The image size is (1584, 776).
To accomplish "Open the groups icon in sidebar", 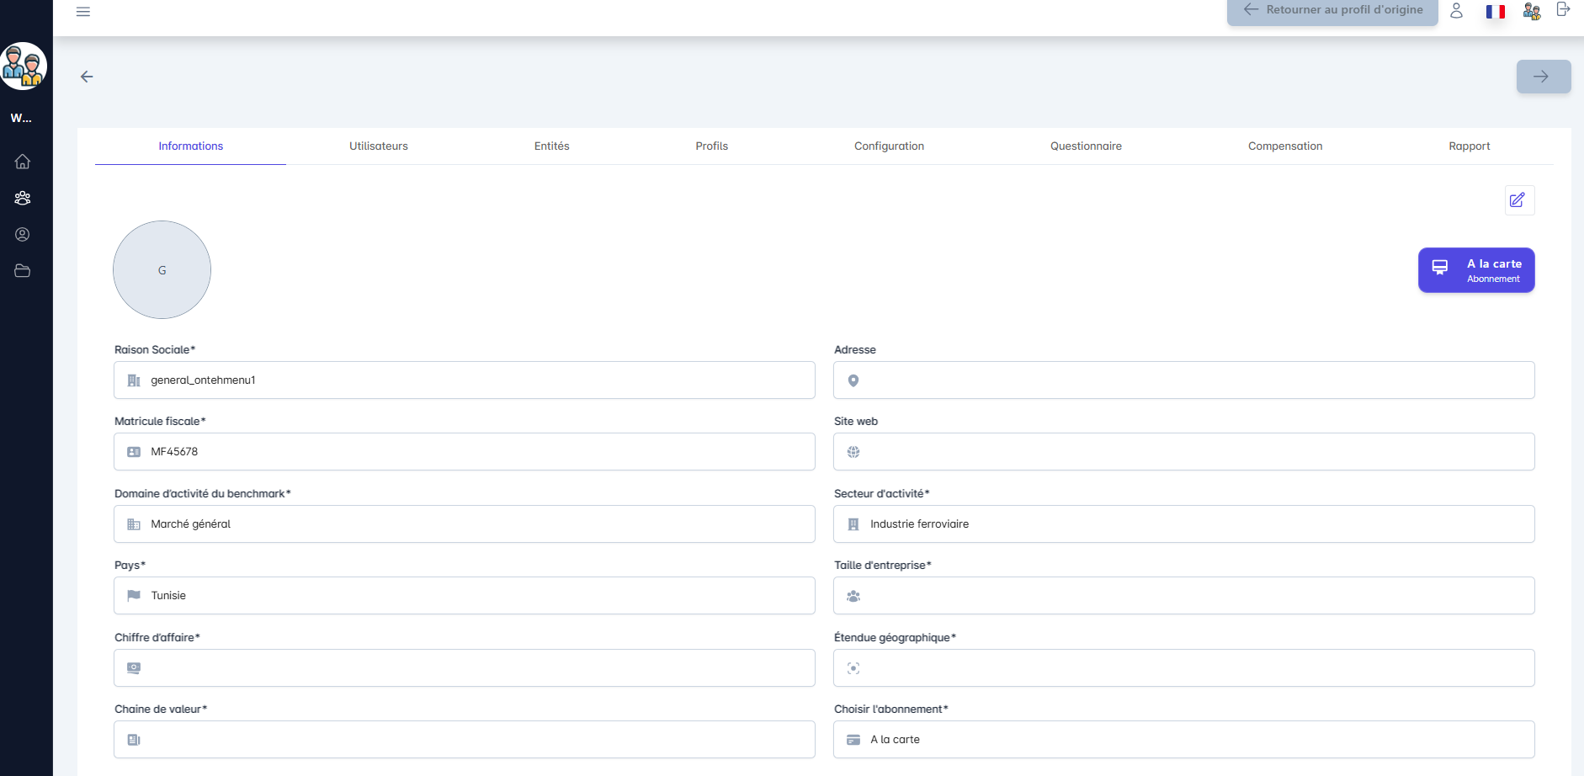I will click(23, 198).
